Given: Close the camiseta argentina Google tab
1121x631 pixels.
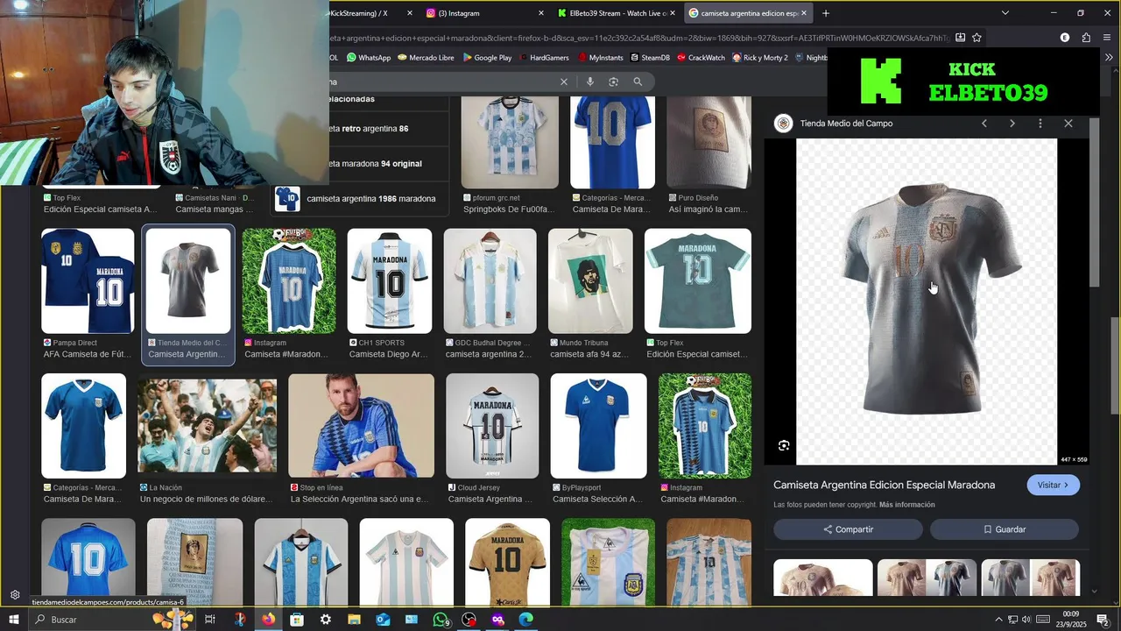Looking at the screenshot, I should click(x=804, y=13).
